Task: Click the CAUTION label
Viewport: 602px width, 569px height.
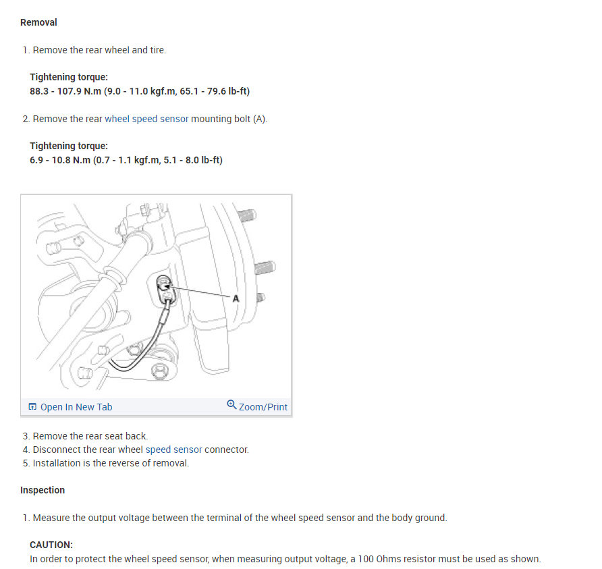Action: (x=51, y=545)
